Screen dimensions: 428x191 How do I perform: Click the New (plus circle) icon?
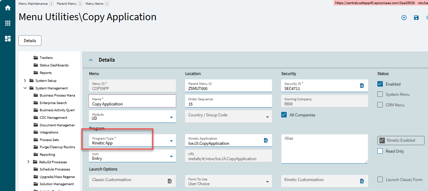(404, 17)
